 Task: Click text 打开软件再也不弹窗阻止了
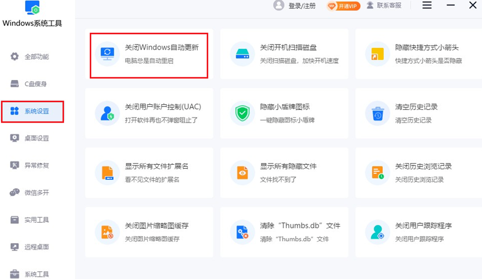tap(161, 120)
